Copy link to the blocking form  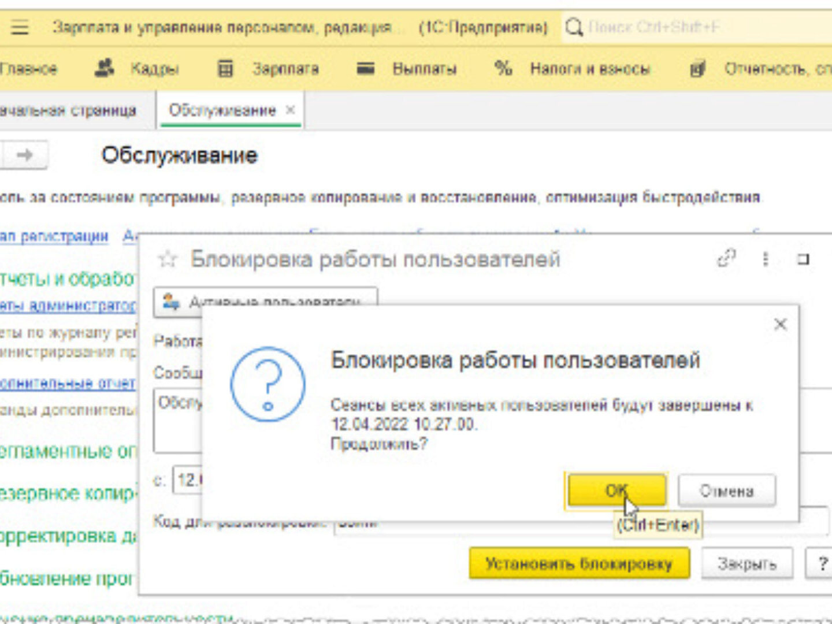726,258
